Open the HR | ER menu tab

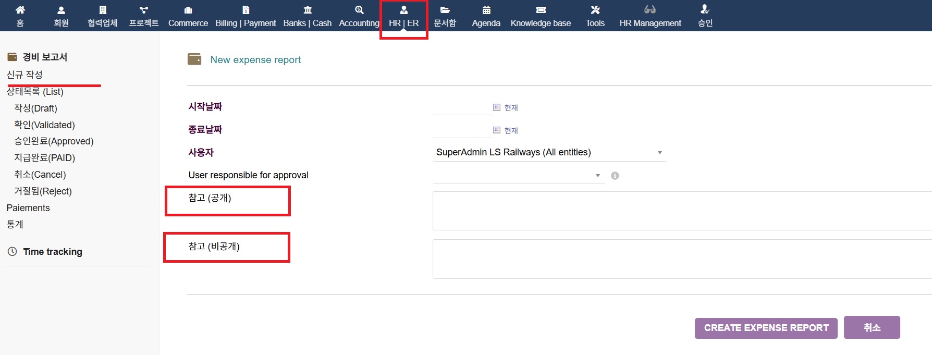click(x=403, y=16)
